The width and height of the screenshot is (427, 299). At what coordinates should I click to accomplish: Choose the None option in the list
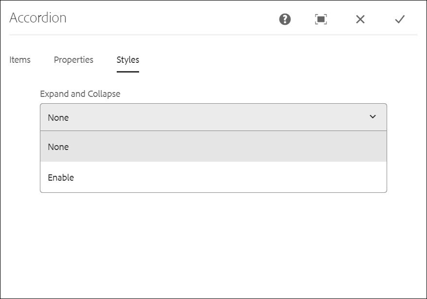213,147
